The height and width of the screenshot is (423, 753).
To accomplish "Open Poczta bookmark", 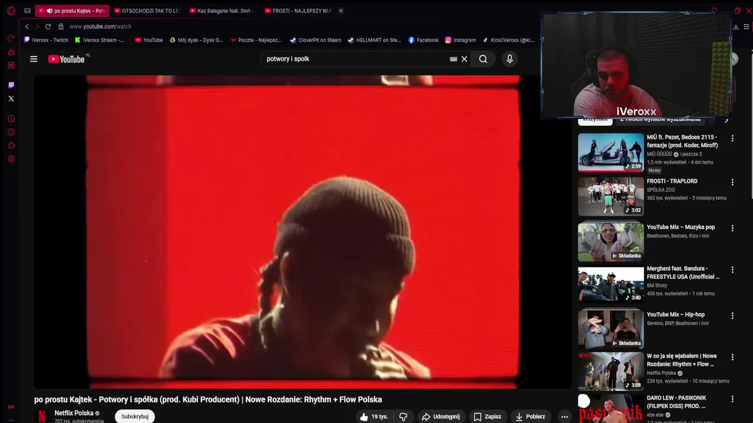I will point(256,40).
